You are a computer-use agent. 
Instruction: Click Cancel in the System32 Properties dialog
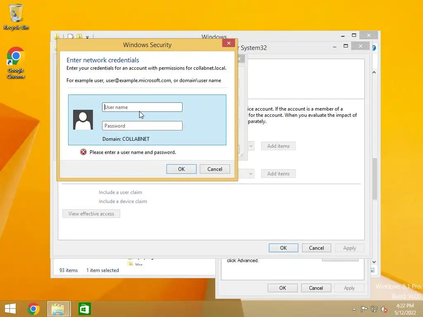[x=316, y=288]
